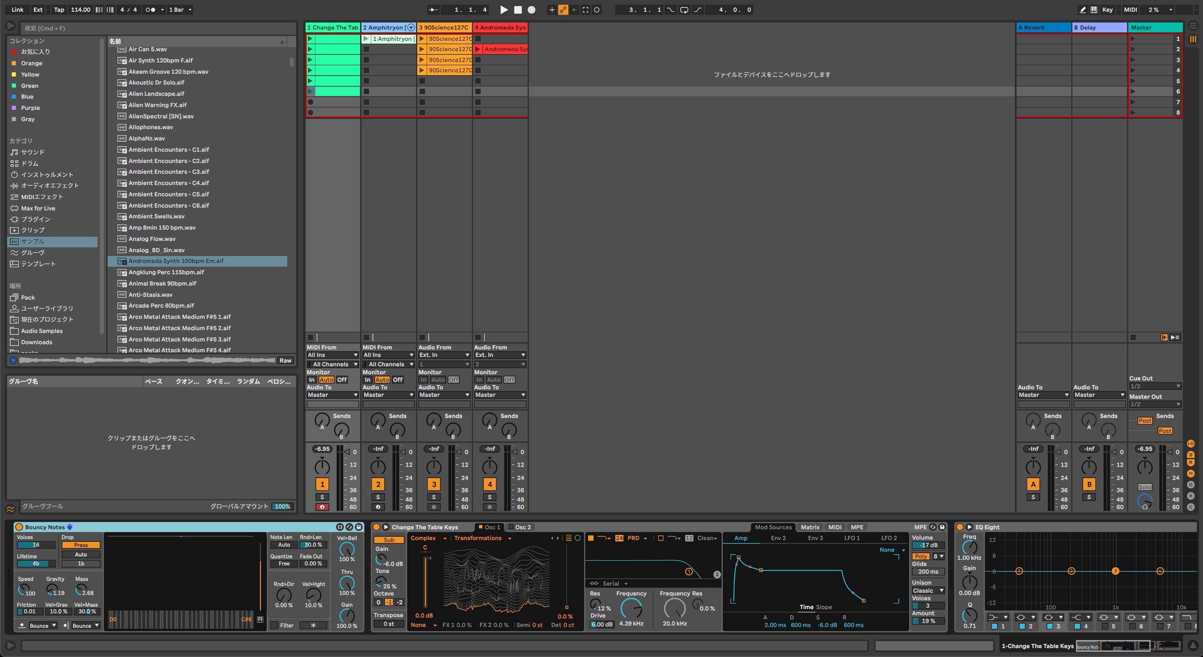The height and width of the screenshot is (657, 1203).
Task: Open the サンプル browser category
Action: pyautogui.click(x=53, y=241)
